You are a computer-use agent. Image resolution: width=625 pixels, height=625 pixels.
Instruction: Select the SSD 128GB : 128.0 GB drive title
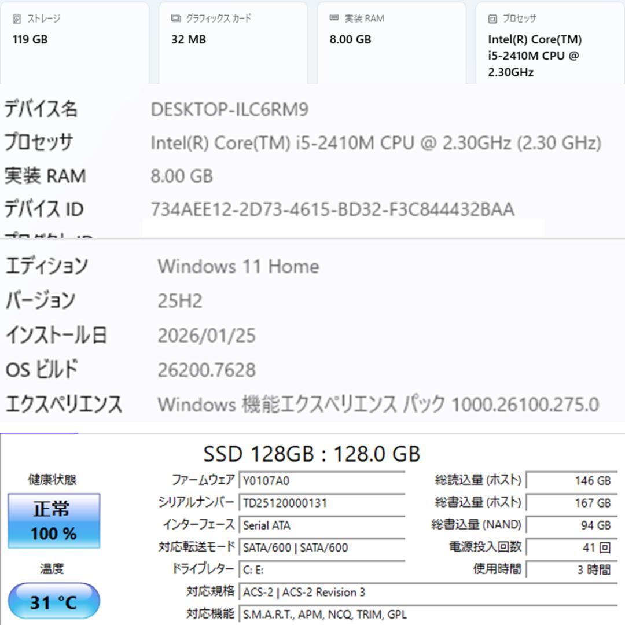(x=312, y=454)
